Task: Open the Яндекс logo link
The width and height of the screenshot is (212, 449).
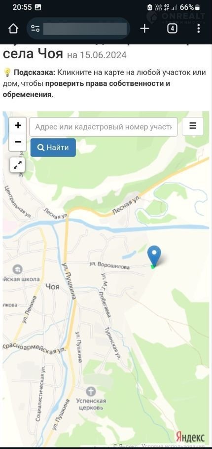Action: pyautogui.click(x=190, y=437)
